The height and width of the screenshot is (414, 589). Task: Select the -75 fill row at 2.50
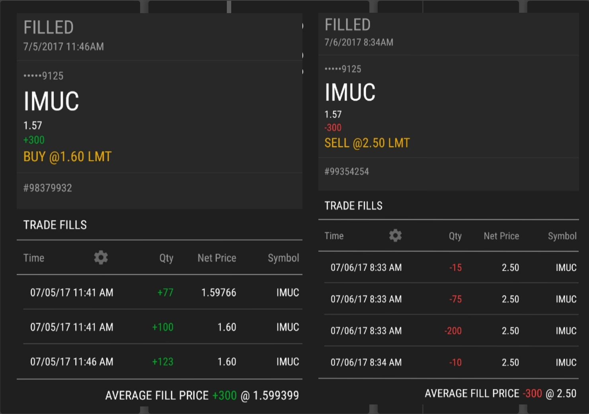click(x=450, y=299)
